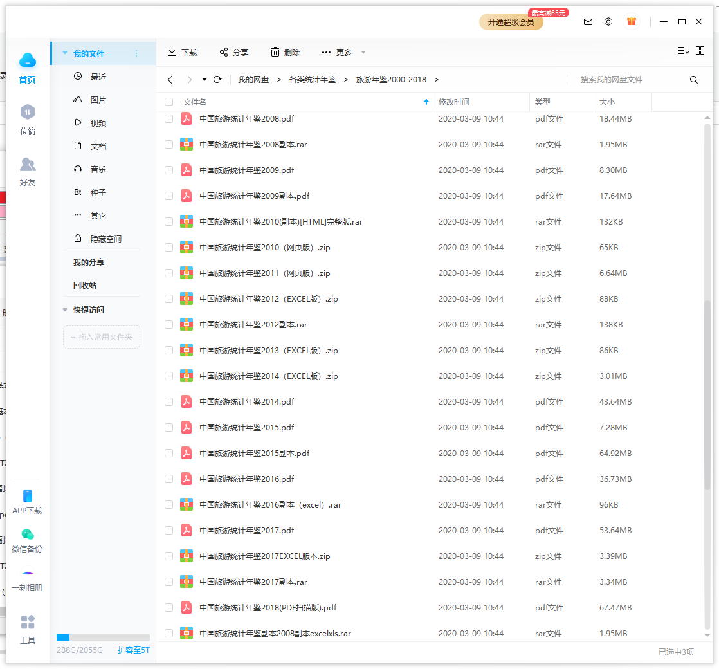
Task: Click 开通超级会员 membership button
Action: click(511, 22)
